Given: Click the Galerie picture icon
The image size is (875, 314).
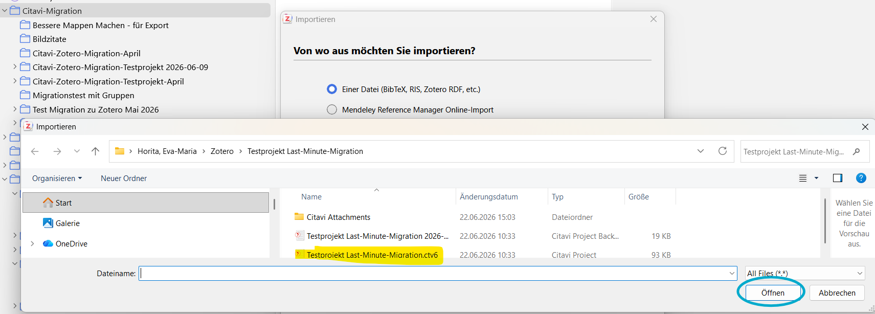Looking at the screenshot, I should [48, 223].
